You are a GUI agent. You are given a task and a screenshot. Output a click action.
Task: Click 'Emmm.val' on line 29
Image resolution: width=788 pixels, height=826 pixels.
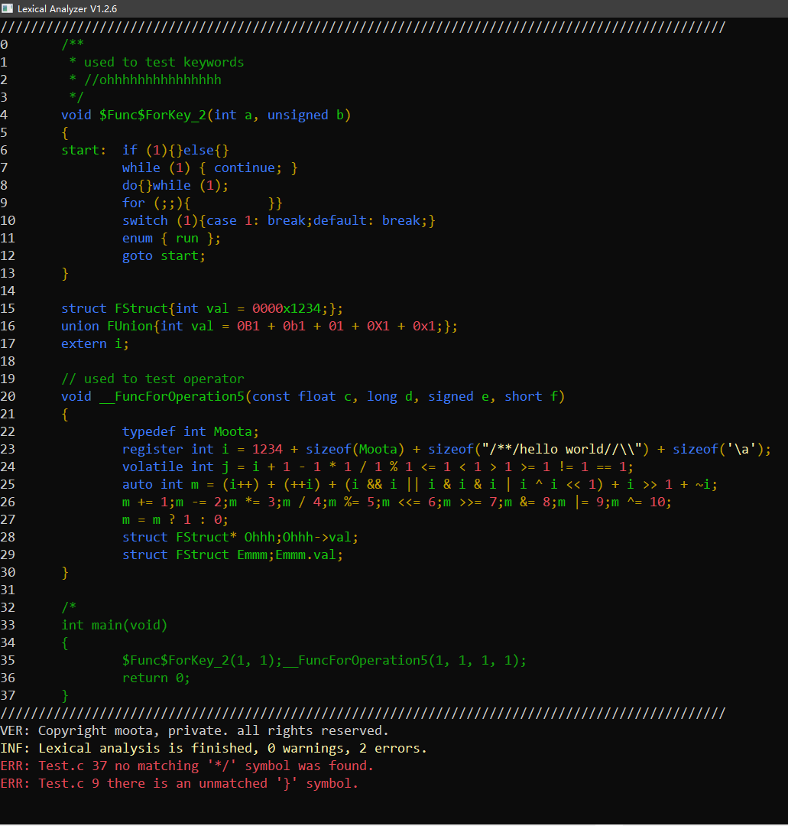(x=306, y=554)
